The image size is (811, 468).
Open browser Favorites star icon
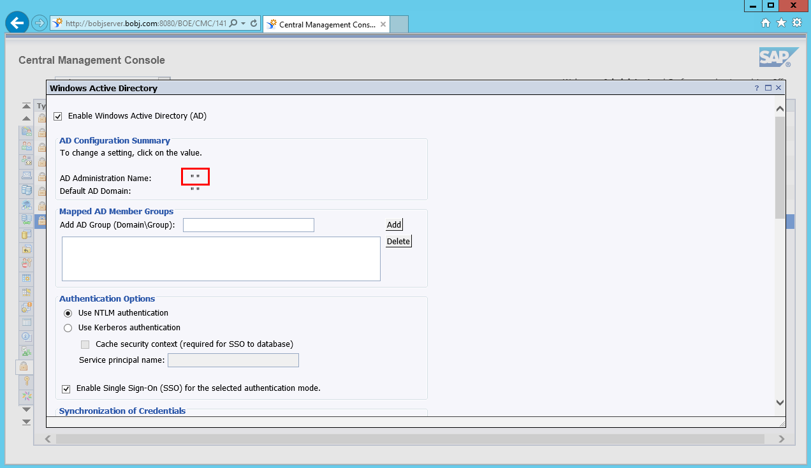781,23
